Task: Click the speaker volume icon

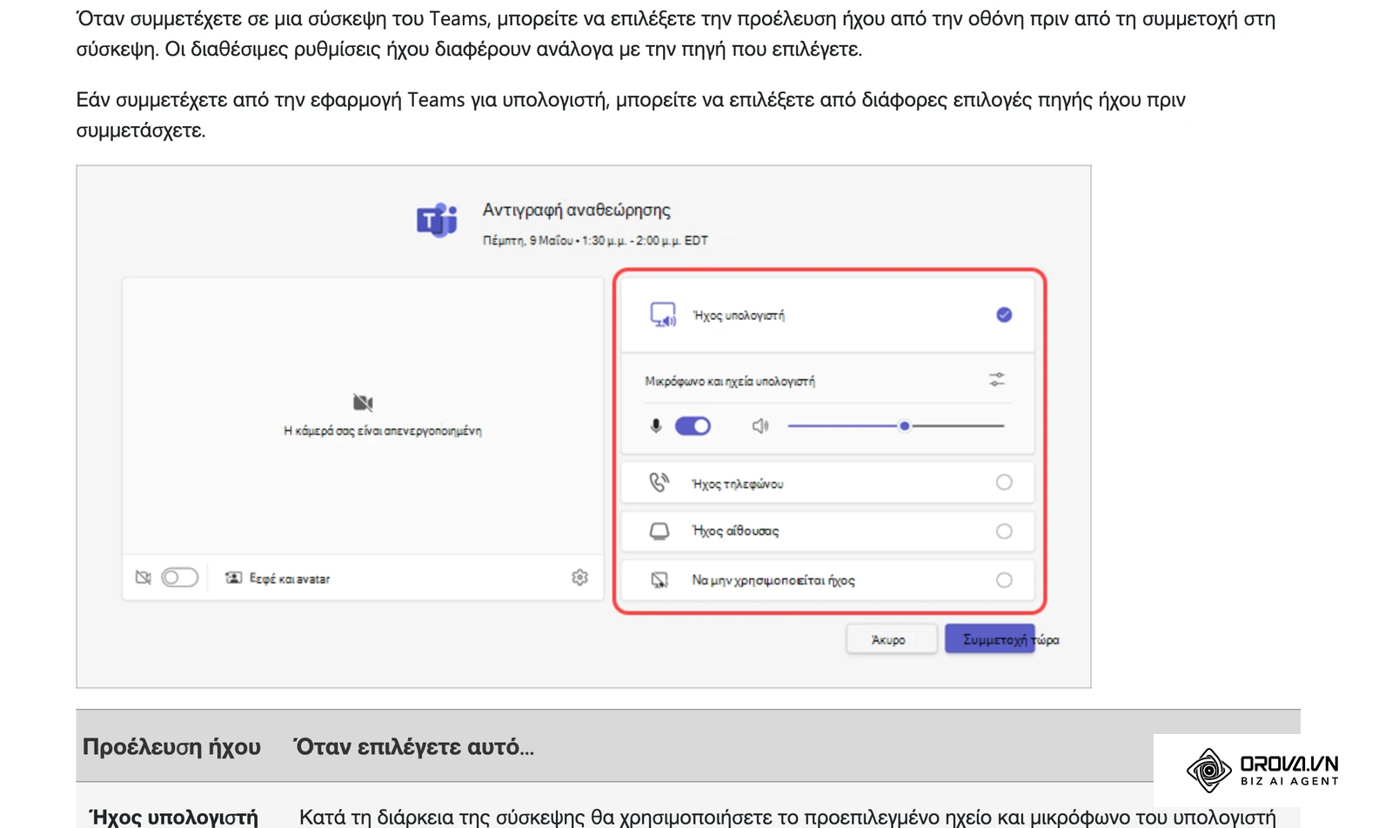Action: click(x=760, y=426)
